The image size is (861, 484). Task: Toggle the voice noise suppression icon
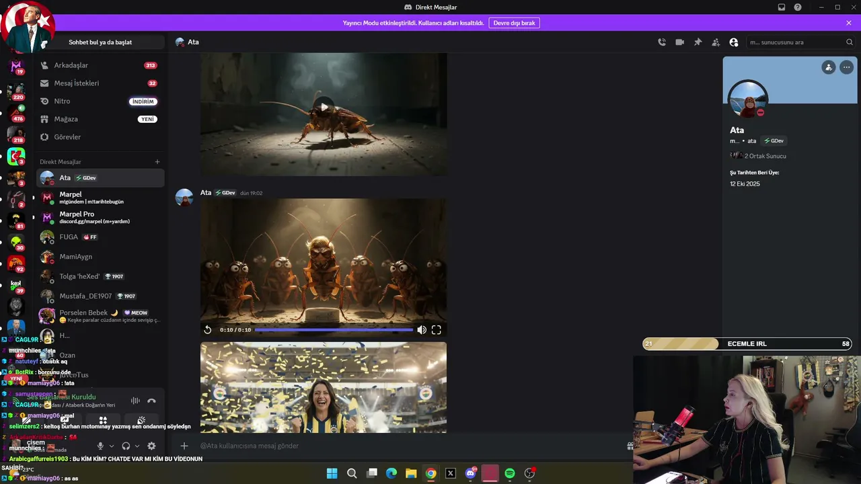(135, 401)
